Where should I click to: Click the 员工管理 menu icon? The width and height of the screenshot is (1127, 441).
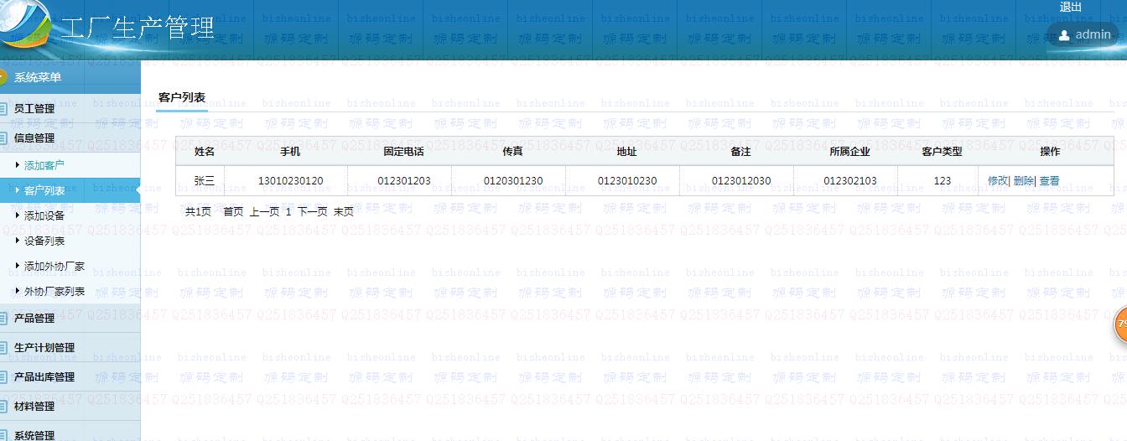point(3,108)
